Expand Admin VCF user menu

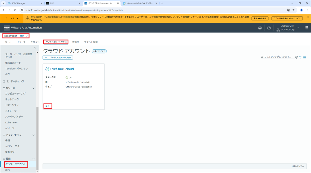[x=298, y=28]
